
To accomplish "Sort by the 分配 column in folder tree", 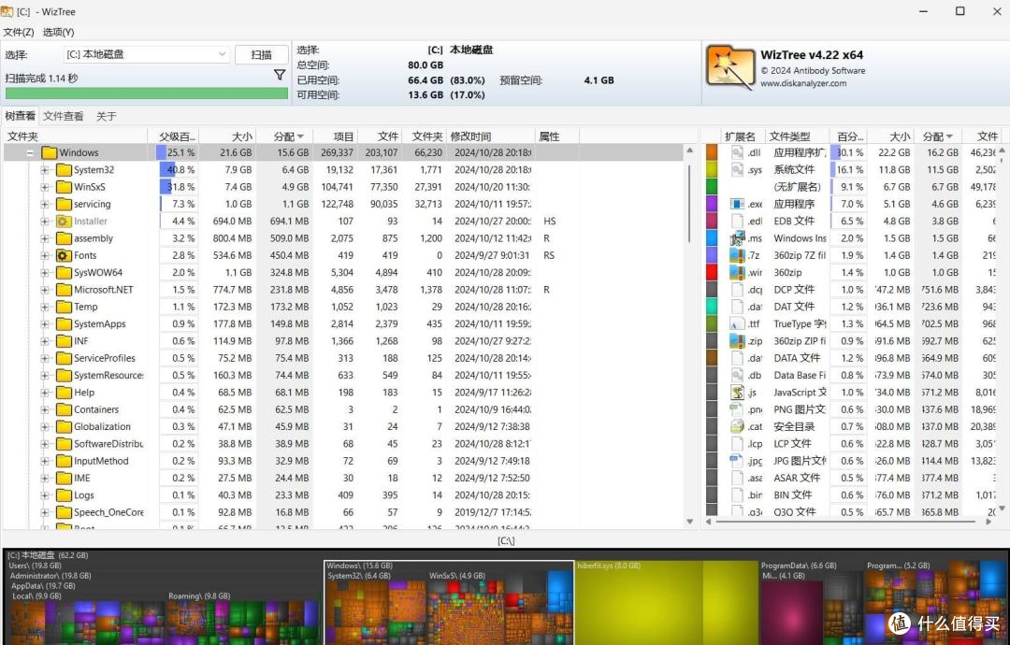I will (284, 136).
